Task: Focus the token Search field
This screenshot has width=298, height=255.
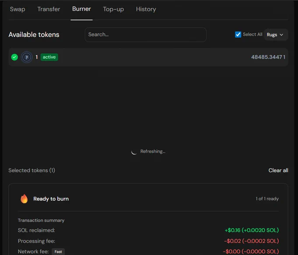Action: pyautogui.click(x=145, y=35)
